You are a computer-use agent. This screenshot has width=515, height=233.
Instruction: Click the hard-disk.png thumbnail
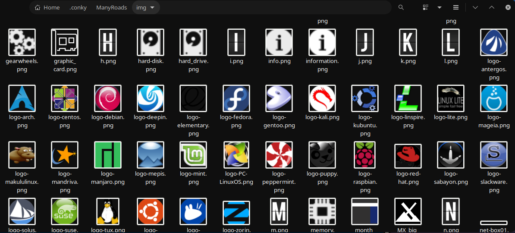tap(151, 42)
